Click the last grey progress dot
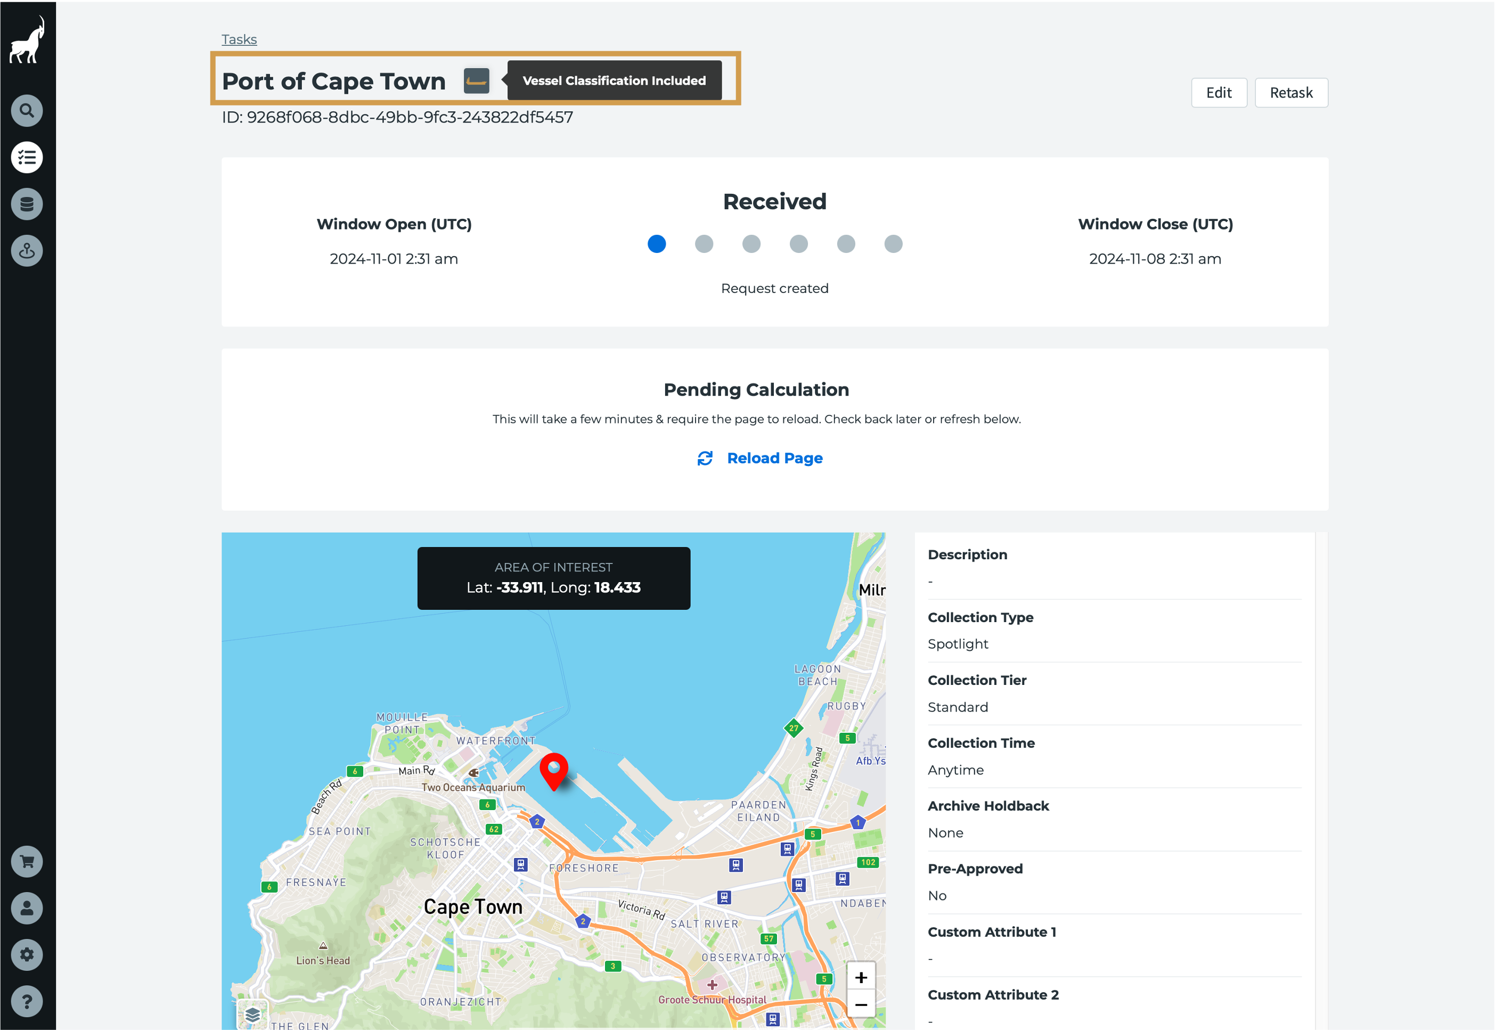 pos(893,244)
